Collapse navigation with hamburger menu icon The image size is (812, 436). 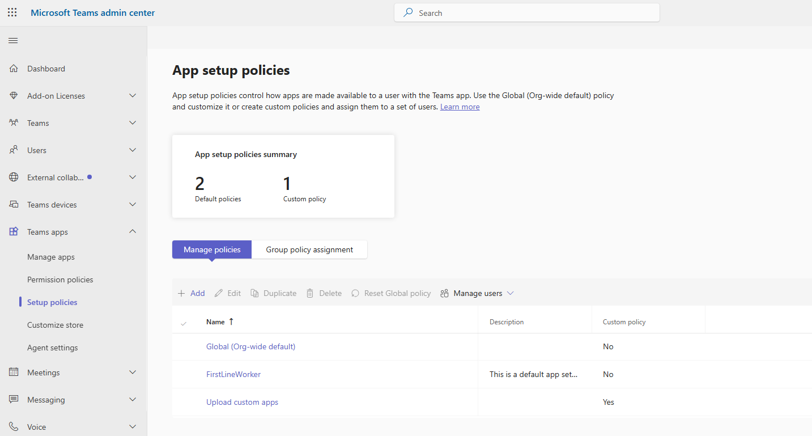click(x=13, y=40)
